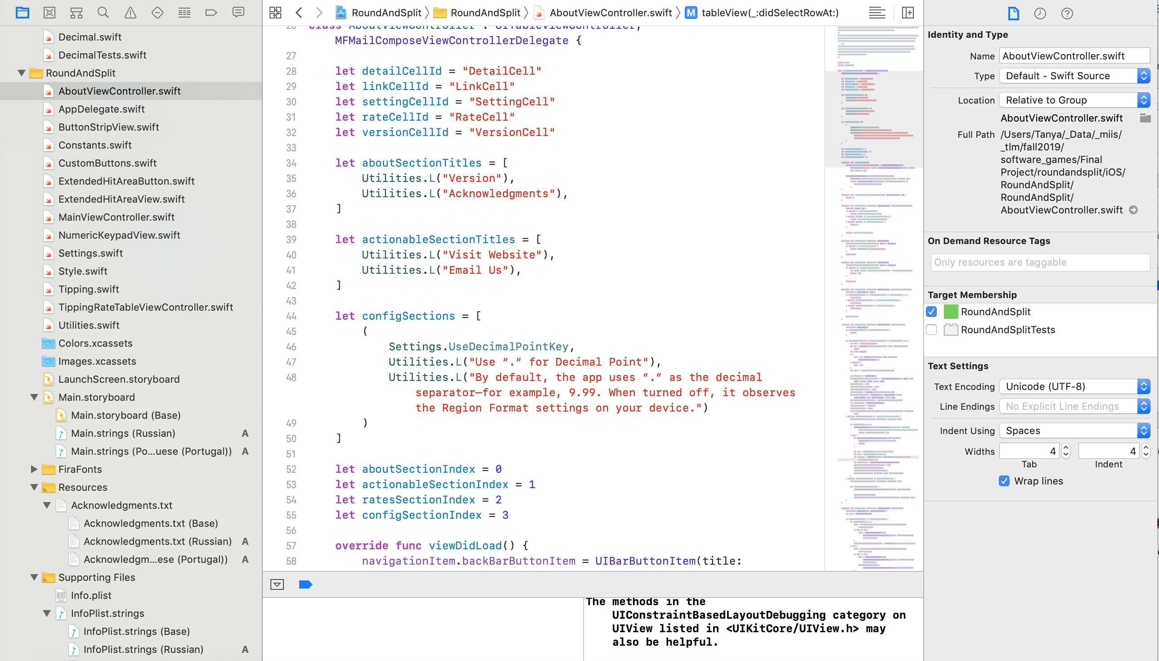The width and height of the screenshot is (1159, 661).
Task: Open the Line Endings dropdown
Action: click(1074, 406)
